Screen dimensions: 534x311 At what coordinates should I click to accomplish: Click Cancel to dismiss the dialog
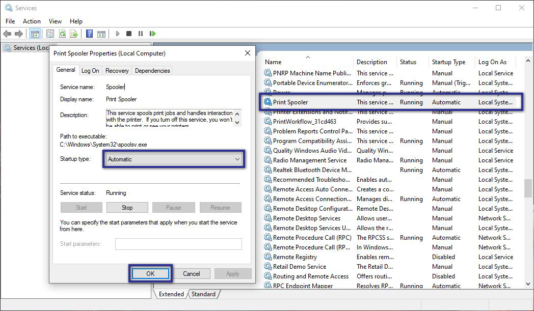pyautogui.click(x=192, y=273)
